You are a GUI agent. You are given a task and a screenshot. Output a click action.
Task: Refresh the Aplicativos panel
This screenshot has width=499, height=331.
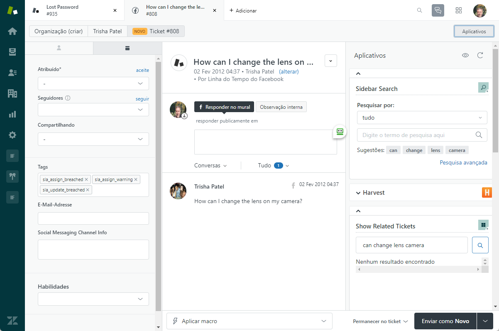point(480,55)
